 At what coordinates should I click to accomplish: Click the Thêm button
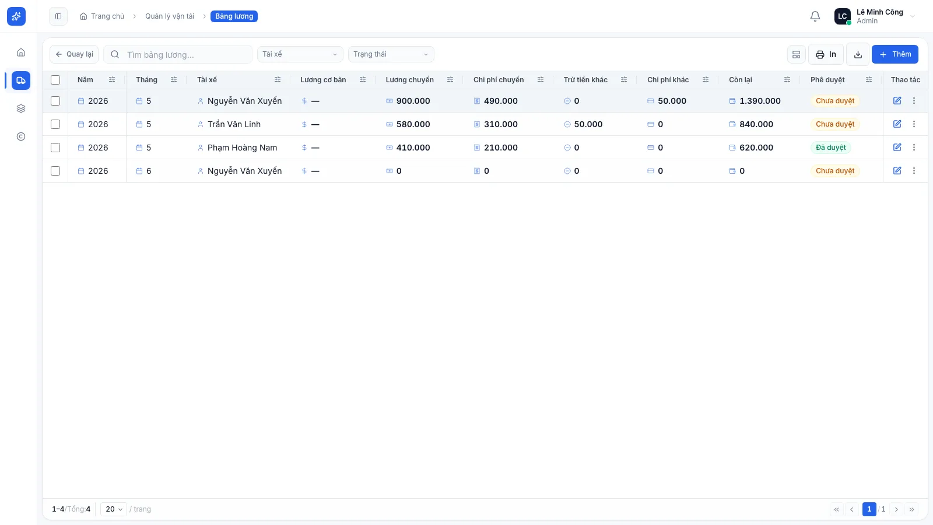click(x=895, y=54)
